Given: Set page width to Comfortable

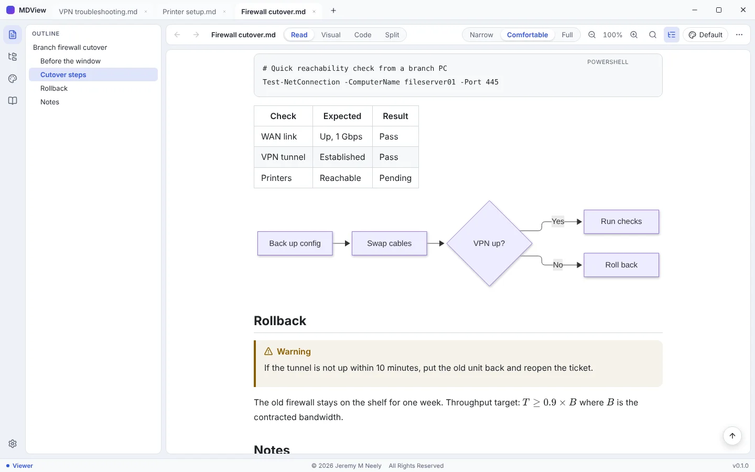Looking at the screenshot, I should (x=527, y=35).
